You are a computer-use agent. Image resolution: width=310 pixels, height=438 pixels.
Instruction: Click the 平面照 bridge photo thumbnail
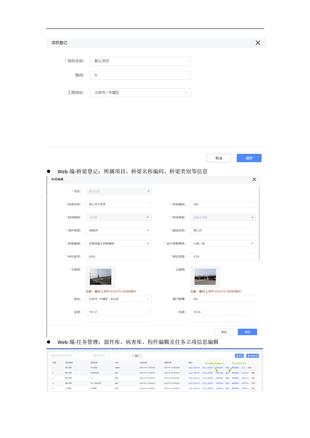(x=100, y=277)
